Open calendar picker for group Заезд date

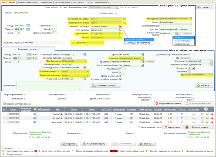(28, 25)
